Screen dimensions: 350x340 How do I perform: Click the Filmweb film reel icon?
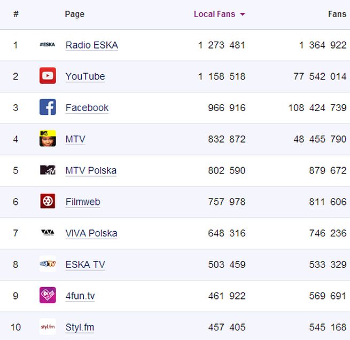tap(48, 201)
